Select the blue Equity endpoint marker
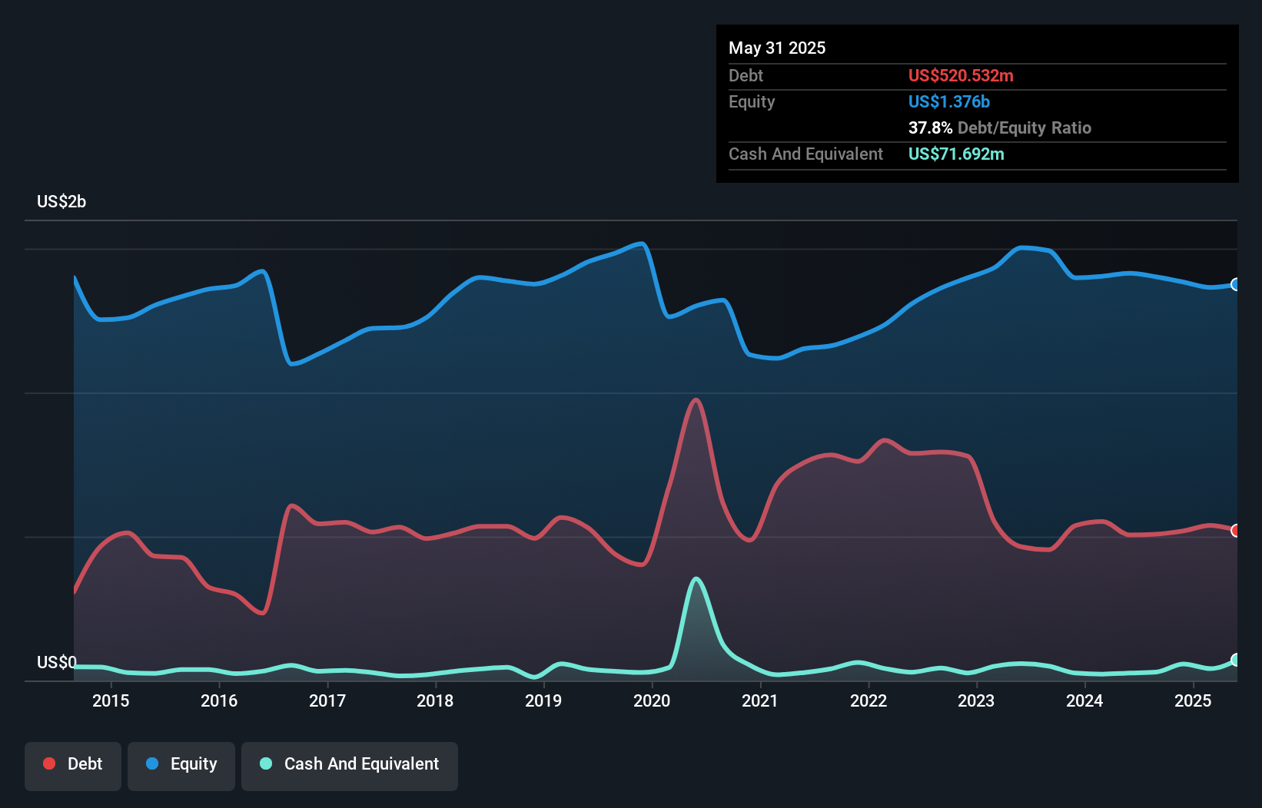The image size is (1262, 808). pyautogui.click(x=1236, y=284)
